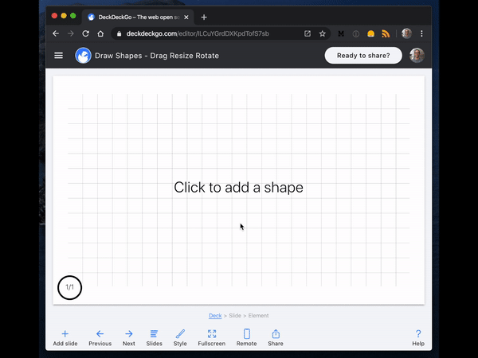Screen dimensions: 478x358
Task: Click the RSS feed extension icon
Action: pyautogui.click(x=386, y=33)
